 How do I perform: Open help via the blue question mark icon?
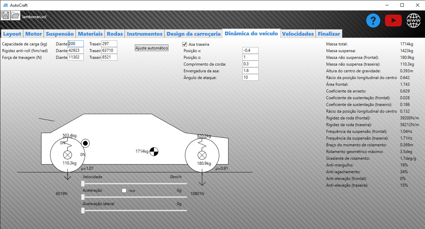pyautogui.click(x=373, y=21)
